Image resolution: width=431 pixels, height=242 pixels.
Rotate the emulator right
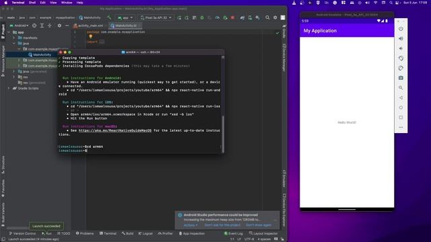tap(401, 68)
